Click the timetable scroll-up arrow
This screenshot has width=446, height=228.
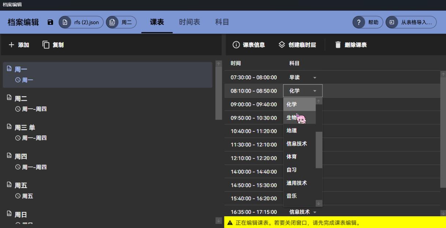tap(443, 74)
